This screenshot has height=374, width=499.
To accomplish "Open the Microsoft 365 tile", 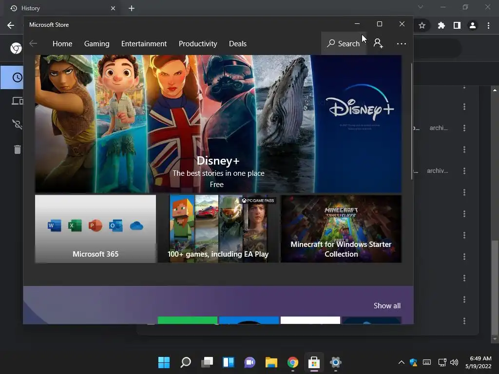I will pyautogui.click(x=96, y=229).
